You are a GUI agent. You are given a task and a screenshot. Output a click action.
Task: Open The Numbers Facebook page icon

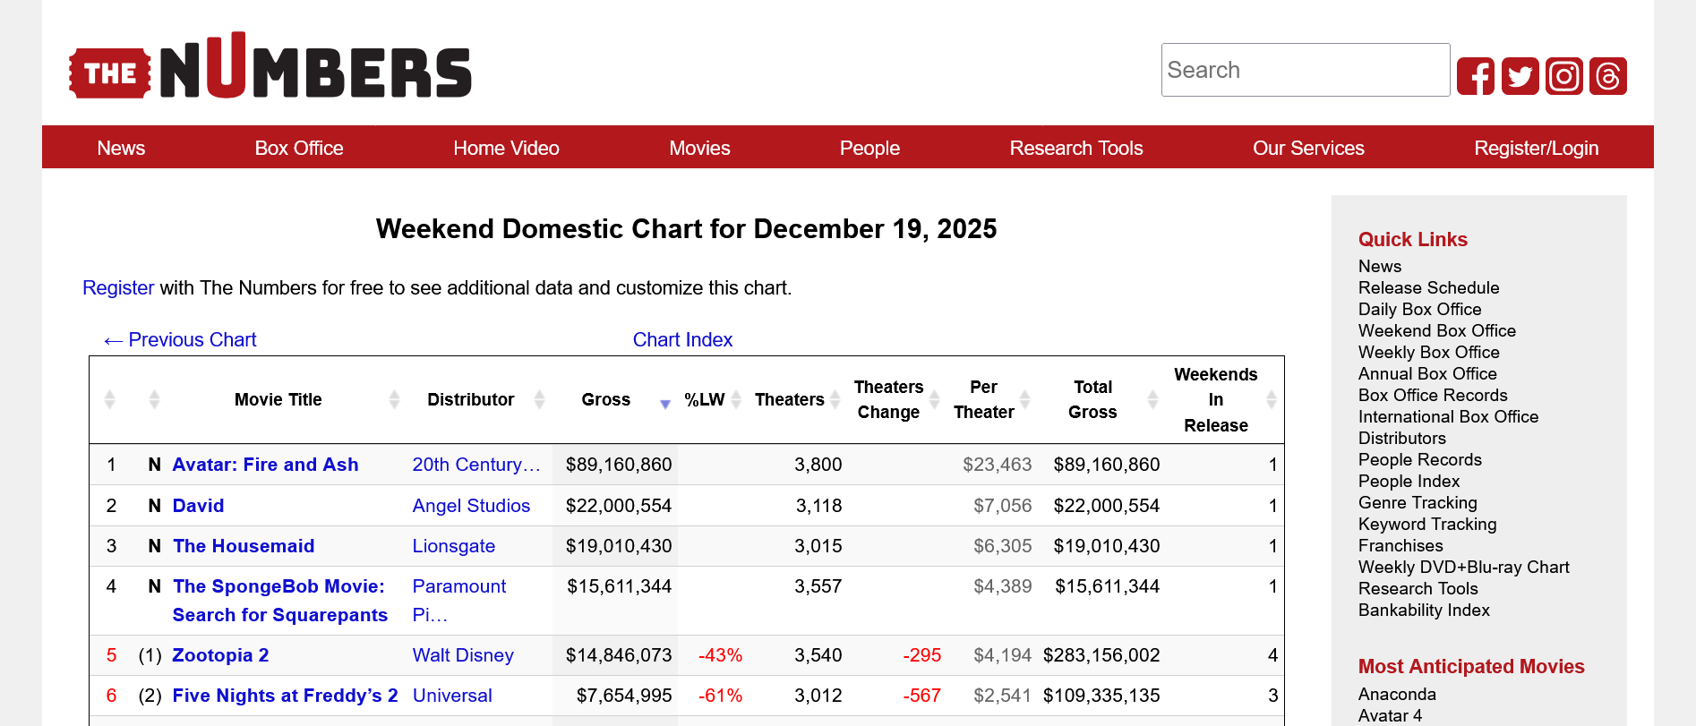[1475, 76]
